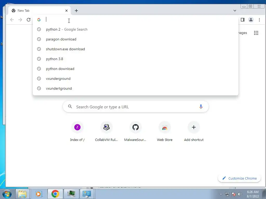Show hidden system tray icons
This screenshot has height=199, width=266.
pyautogui.click(x=221, y=194)
